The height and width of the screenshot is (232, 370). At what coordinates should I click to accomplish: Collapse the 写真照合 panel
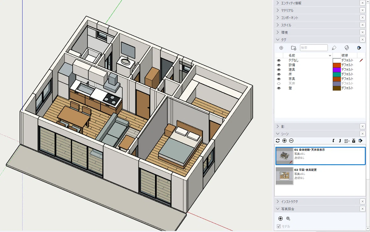(278, 209)
